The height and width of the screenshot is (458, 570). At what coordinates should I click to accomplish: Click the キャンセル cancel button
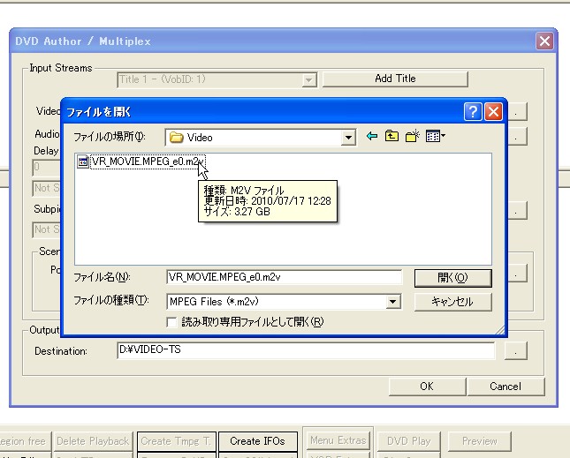coord(453,302)
